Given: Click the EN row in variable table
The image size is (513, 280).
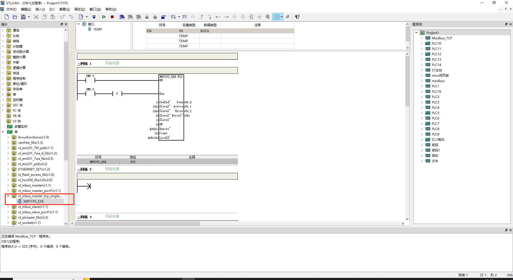Looking at the screenshot, I should pyautogui.click(x=220, y=31).
